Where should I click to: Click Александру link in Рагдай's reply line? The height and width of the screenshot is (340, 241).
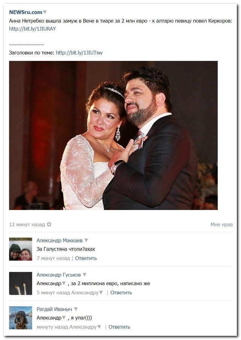(x=83, y=327)
